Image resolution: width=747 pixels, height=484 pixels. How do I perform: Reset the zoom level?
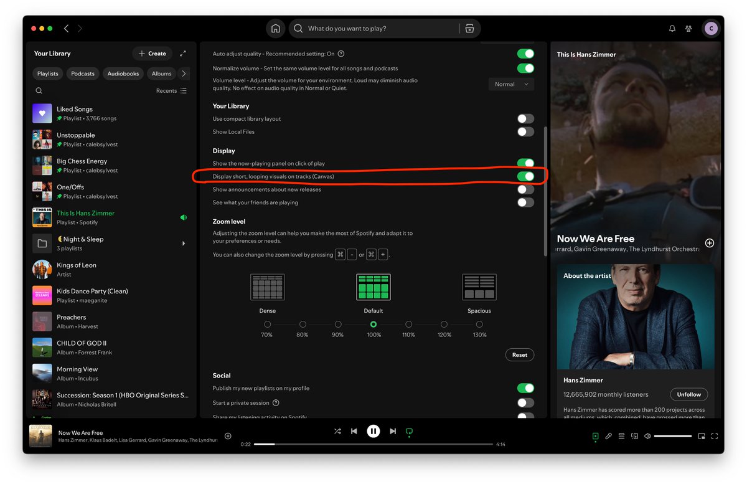(520, 355)
